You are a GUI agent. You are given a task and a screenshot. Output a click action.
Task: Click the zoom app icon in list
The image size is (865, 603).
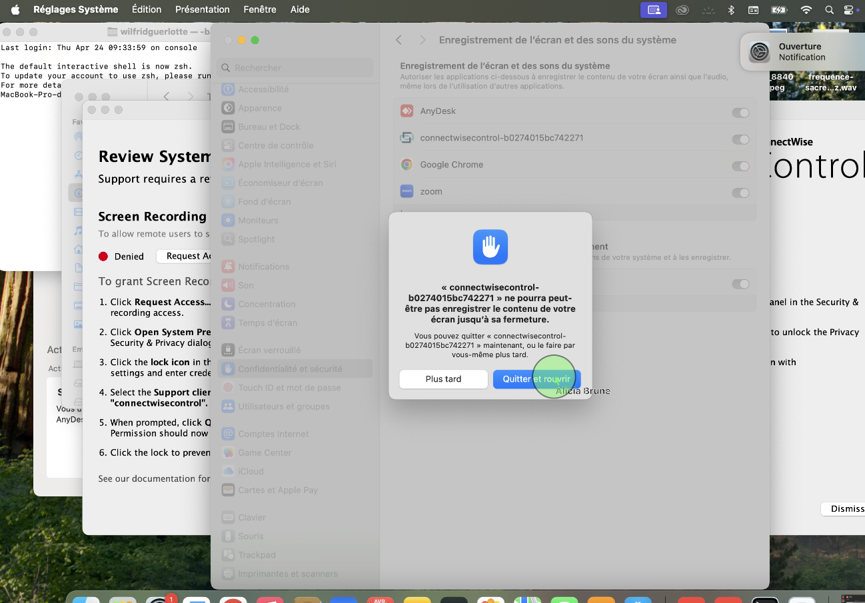coord(407,191)
